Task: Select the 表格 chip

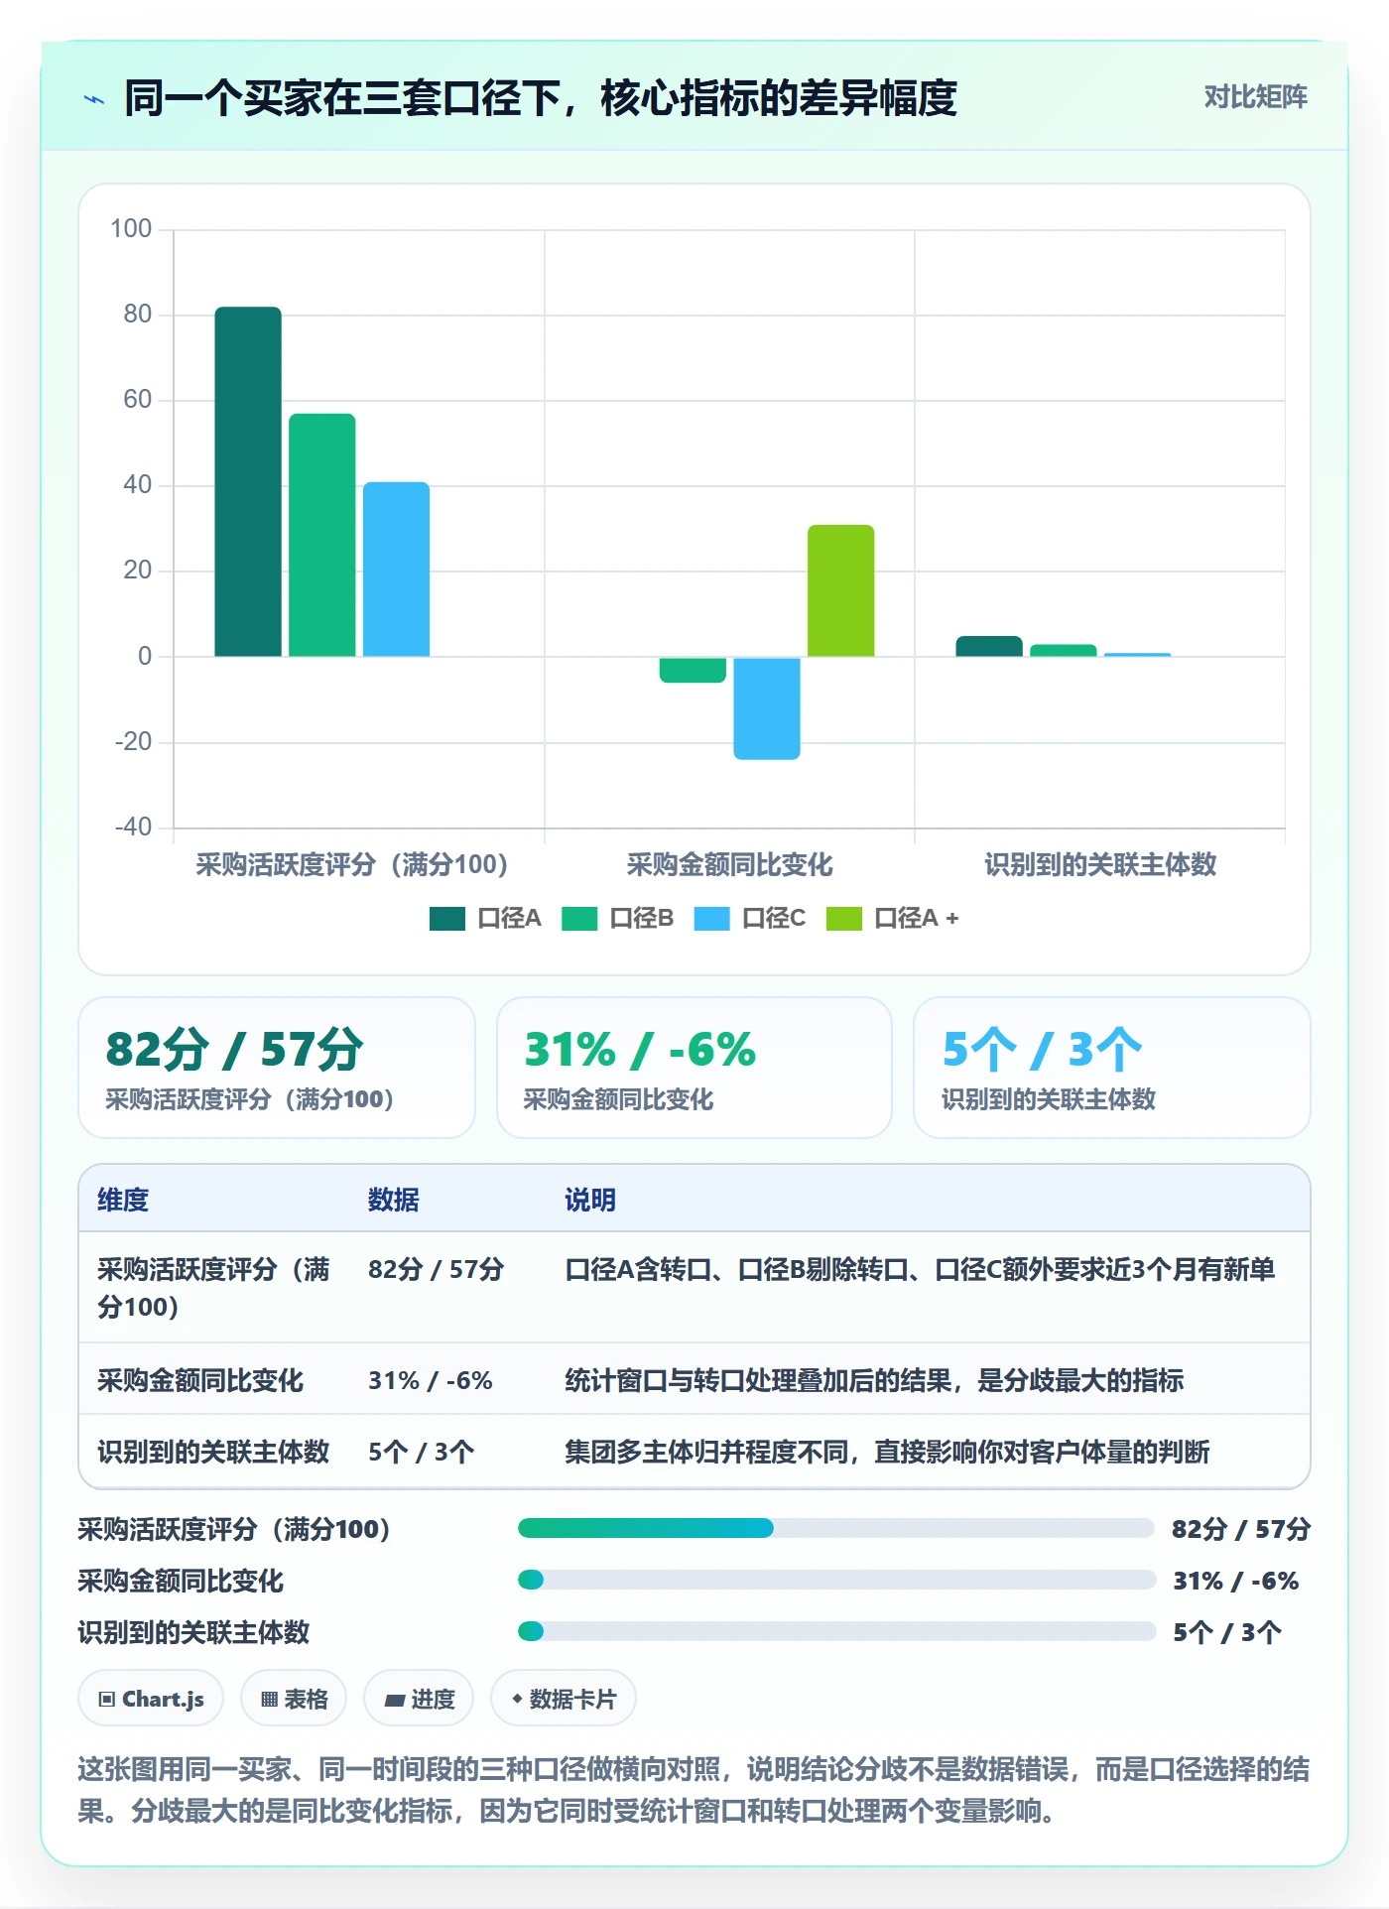Action: (x=294, y=1699)
